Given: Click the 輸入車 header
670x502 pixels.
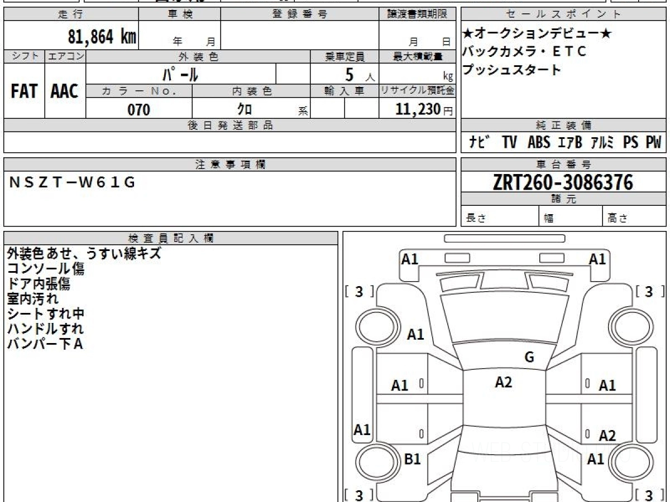Looking at the screenshot, I should (x=344, y=91).
